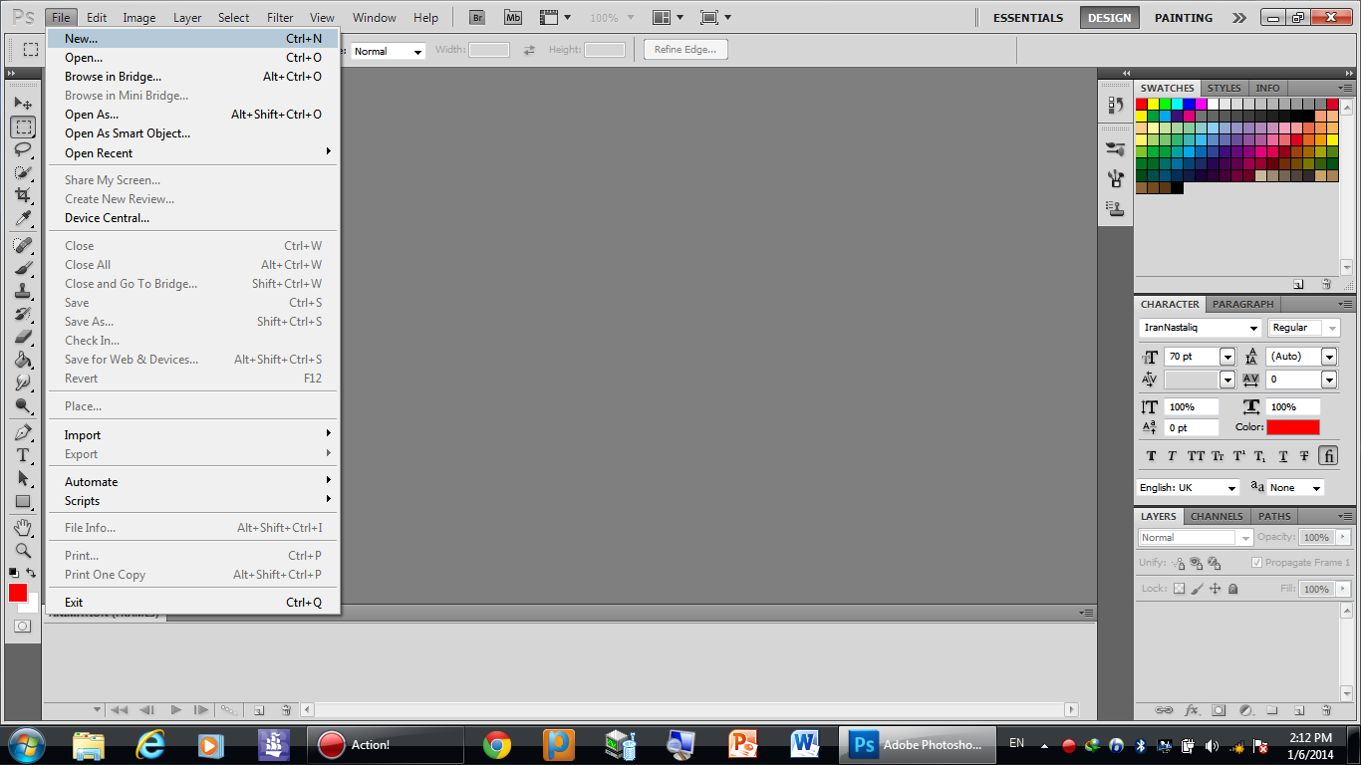Toggle Faux Bold in Character panel
1361x765 pixels.
pos(1151,456)
